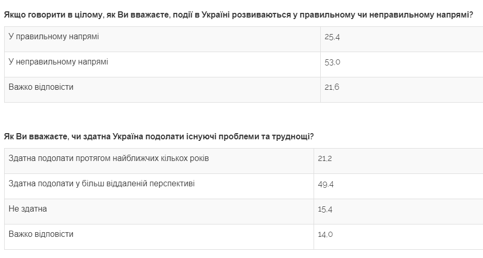Viewport: 483px width, 258px height.
Task: Click the question heading about direction of events
Action: [238, 15]
